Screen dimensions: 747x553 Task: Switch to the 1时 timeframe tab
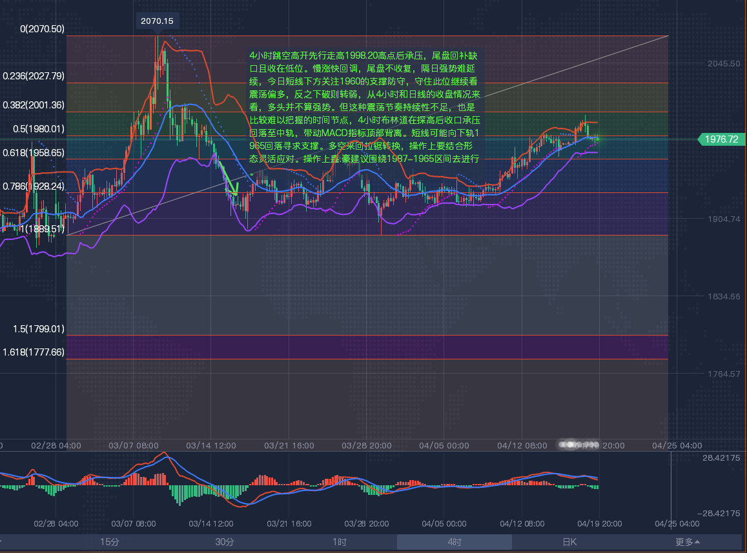[340, 542]
